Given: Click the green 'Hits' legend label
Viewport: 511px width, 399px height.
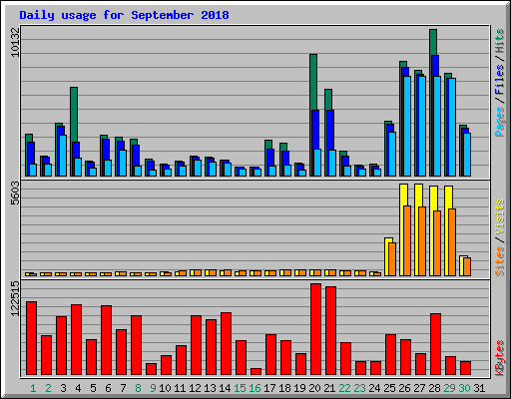Looking at the screenshot, I should click(499, 41).
